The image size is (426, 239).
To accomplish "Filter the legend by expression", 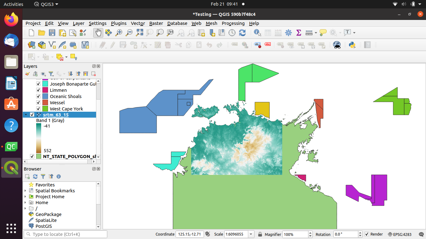I will coord(51,74).
